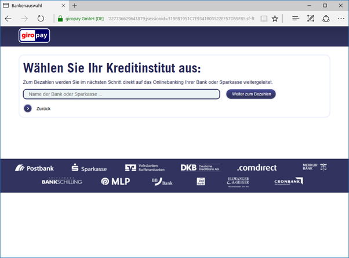Click the DKB Deutsche Kreditbank logo
Image resolution: width=349 pixels, height=258 pixels.
coord(200,167)
